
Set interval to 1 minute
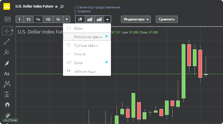click(20, 19)
